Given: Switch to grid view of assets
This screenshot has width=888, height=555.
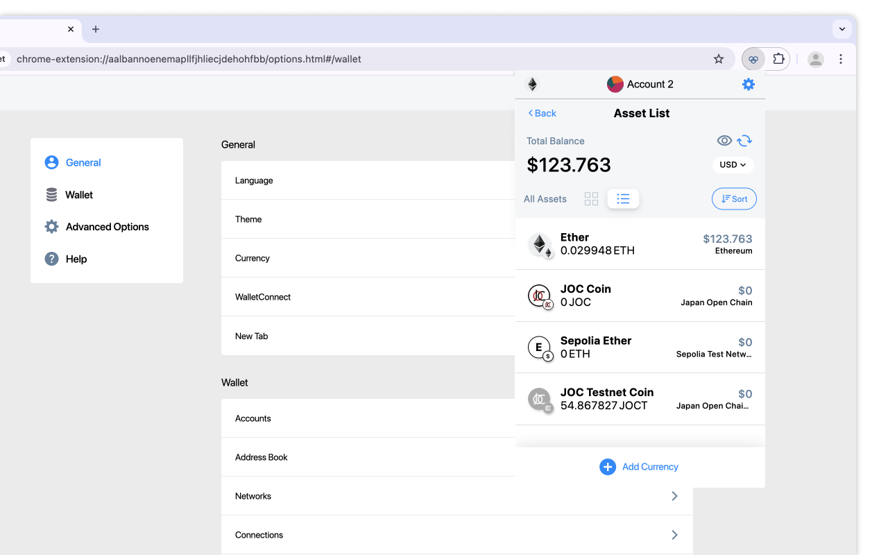Looking at the screenshot, I should (591, 198).
